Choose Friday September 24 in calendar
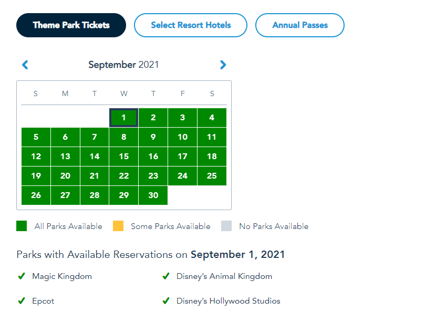436x322 pixels. [182, 176]
